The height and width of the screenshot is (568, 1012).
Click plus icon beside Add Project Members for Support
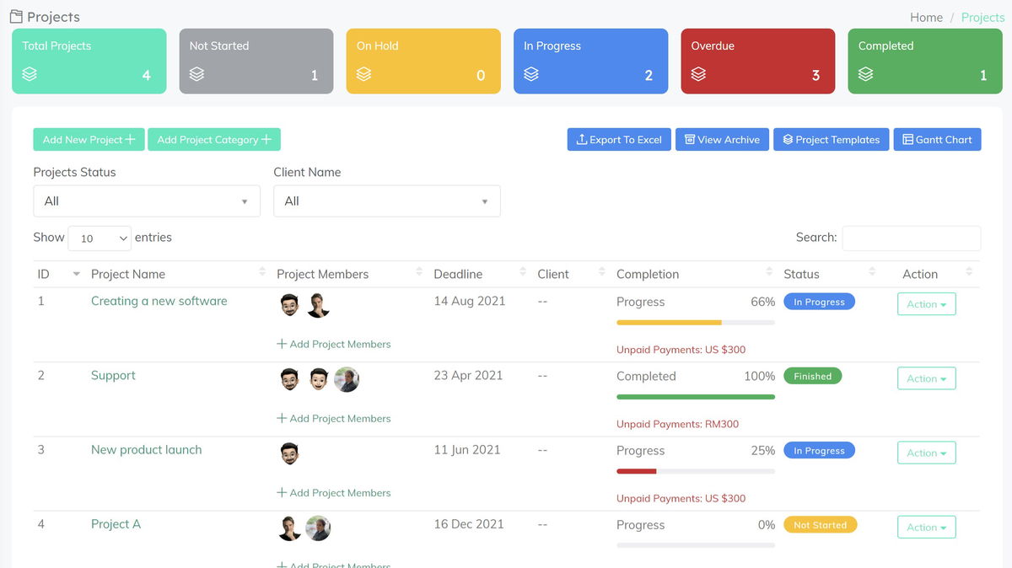(280, 418)
